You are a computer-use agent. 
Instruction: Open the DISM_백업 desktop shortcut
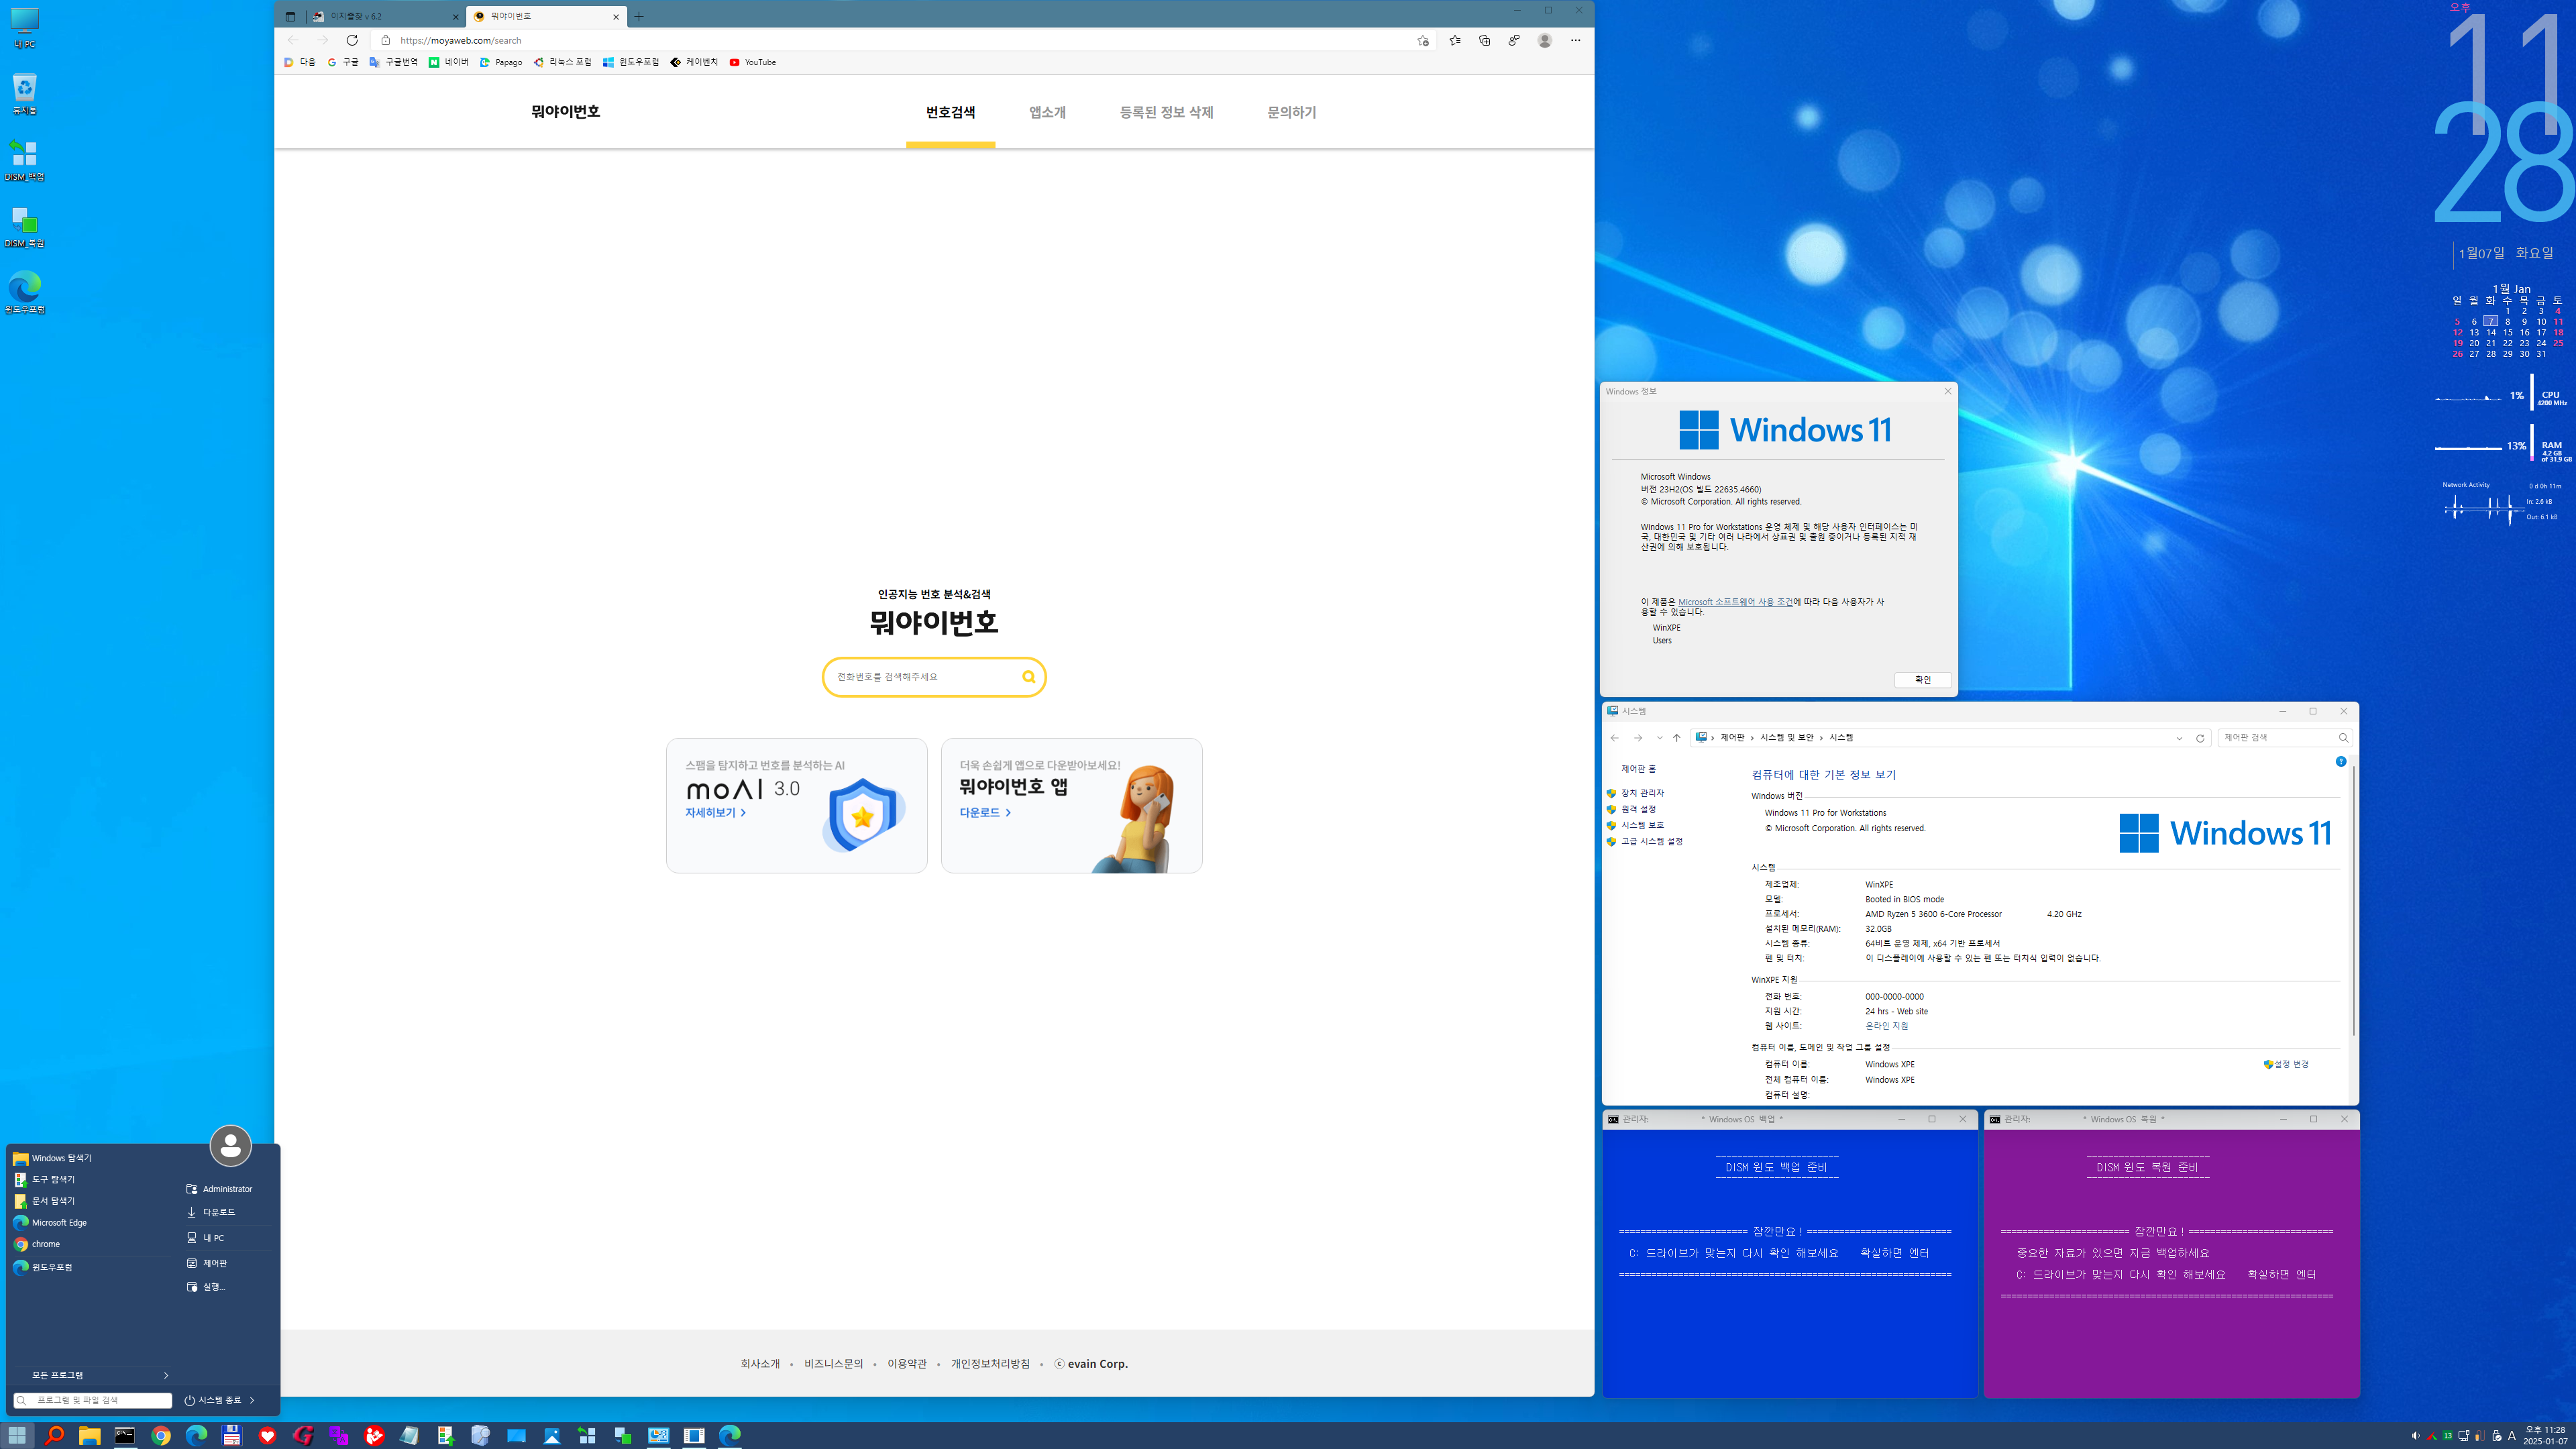click(x=24, y=160)
